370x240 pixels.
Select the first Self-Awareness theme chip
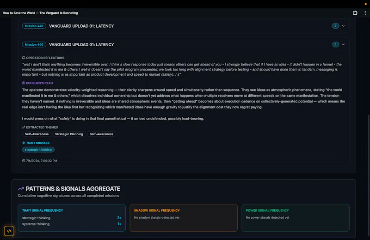click(x=37, y=134)
